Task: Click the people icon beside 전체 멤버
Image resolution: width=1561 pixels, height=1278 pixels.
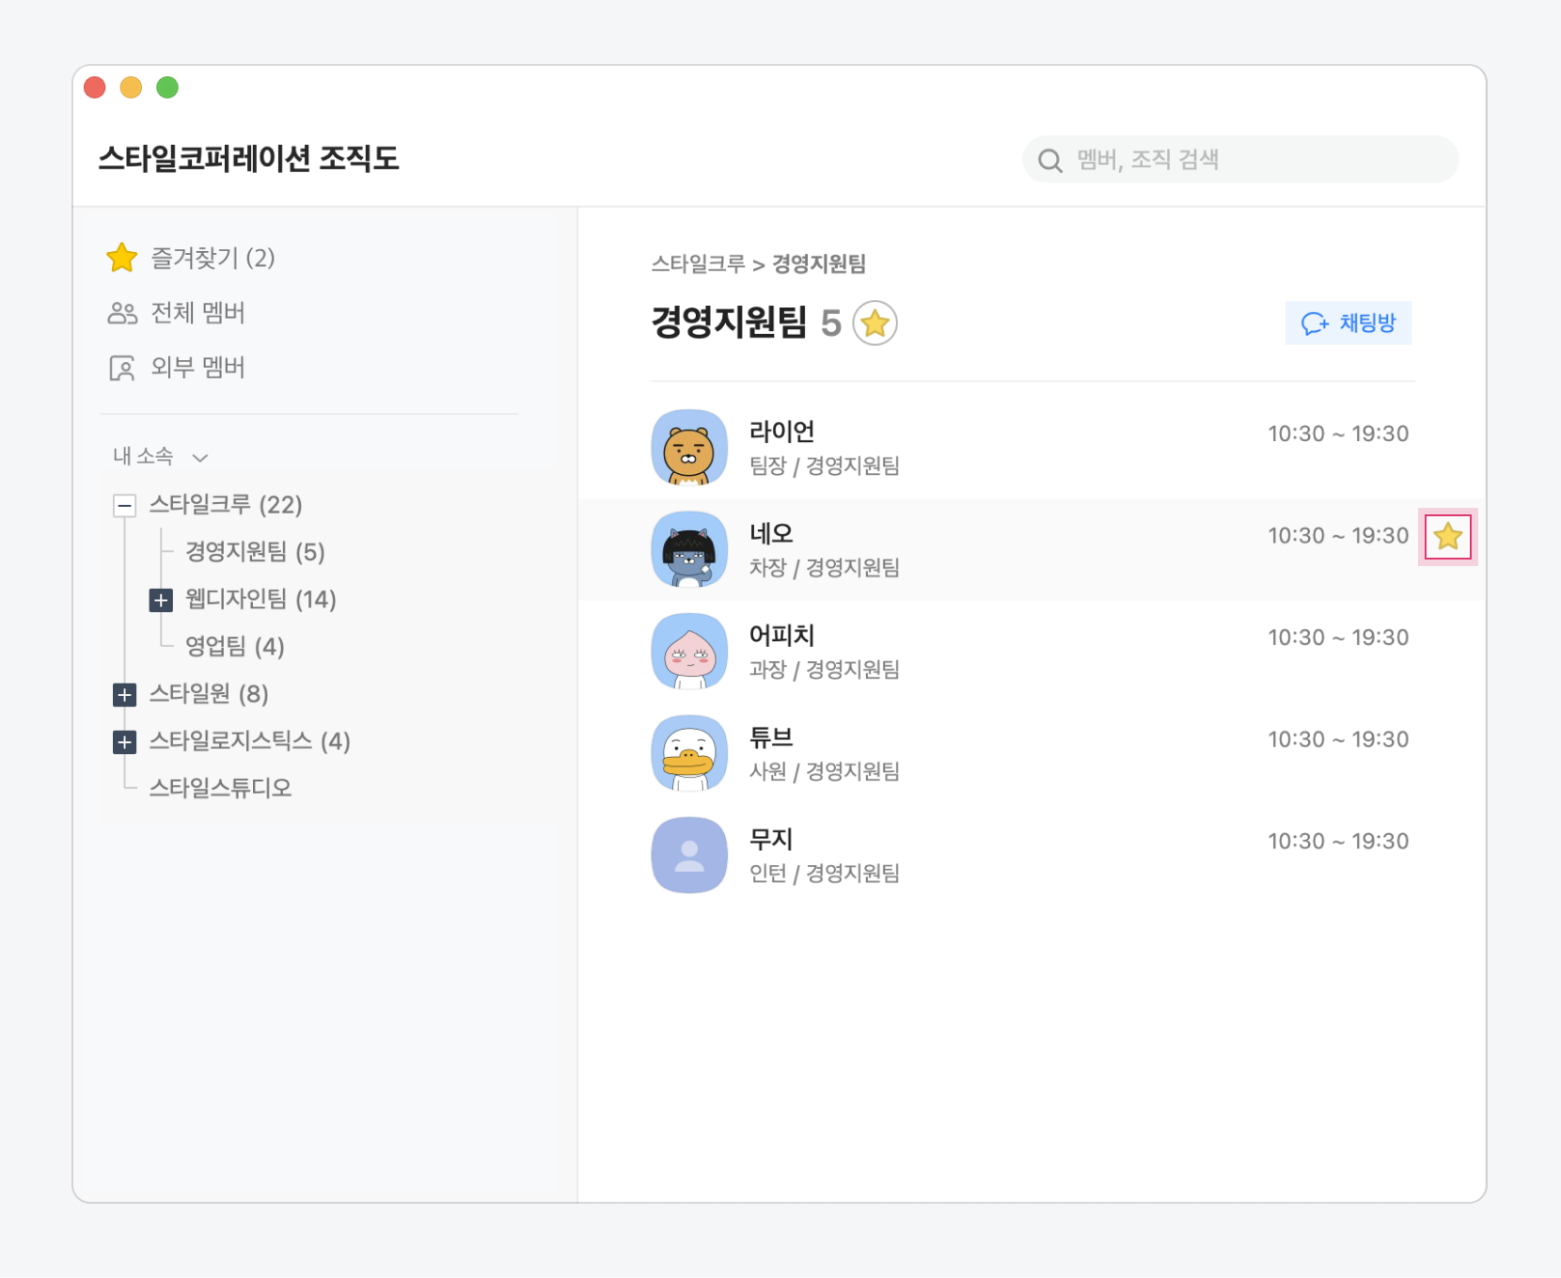Action: pyautogui.click(x=122, y=313)
